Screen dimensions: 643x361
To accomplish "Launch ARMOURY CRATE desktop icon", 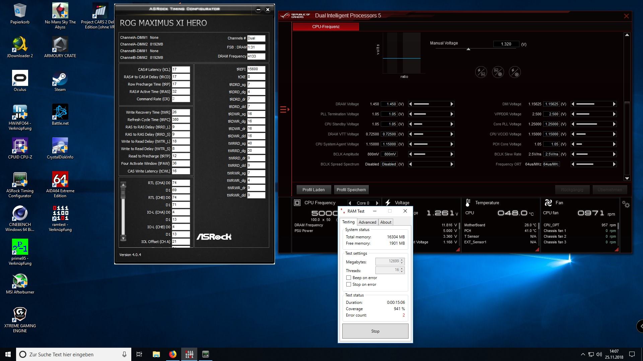I will tap(60, 47).
